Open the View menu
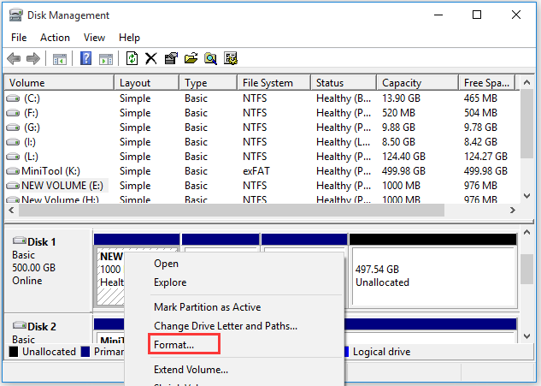 (94, 38)
